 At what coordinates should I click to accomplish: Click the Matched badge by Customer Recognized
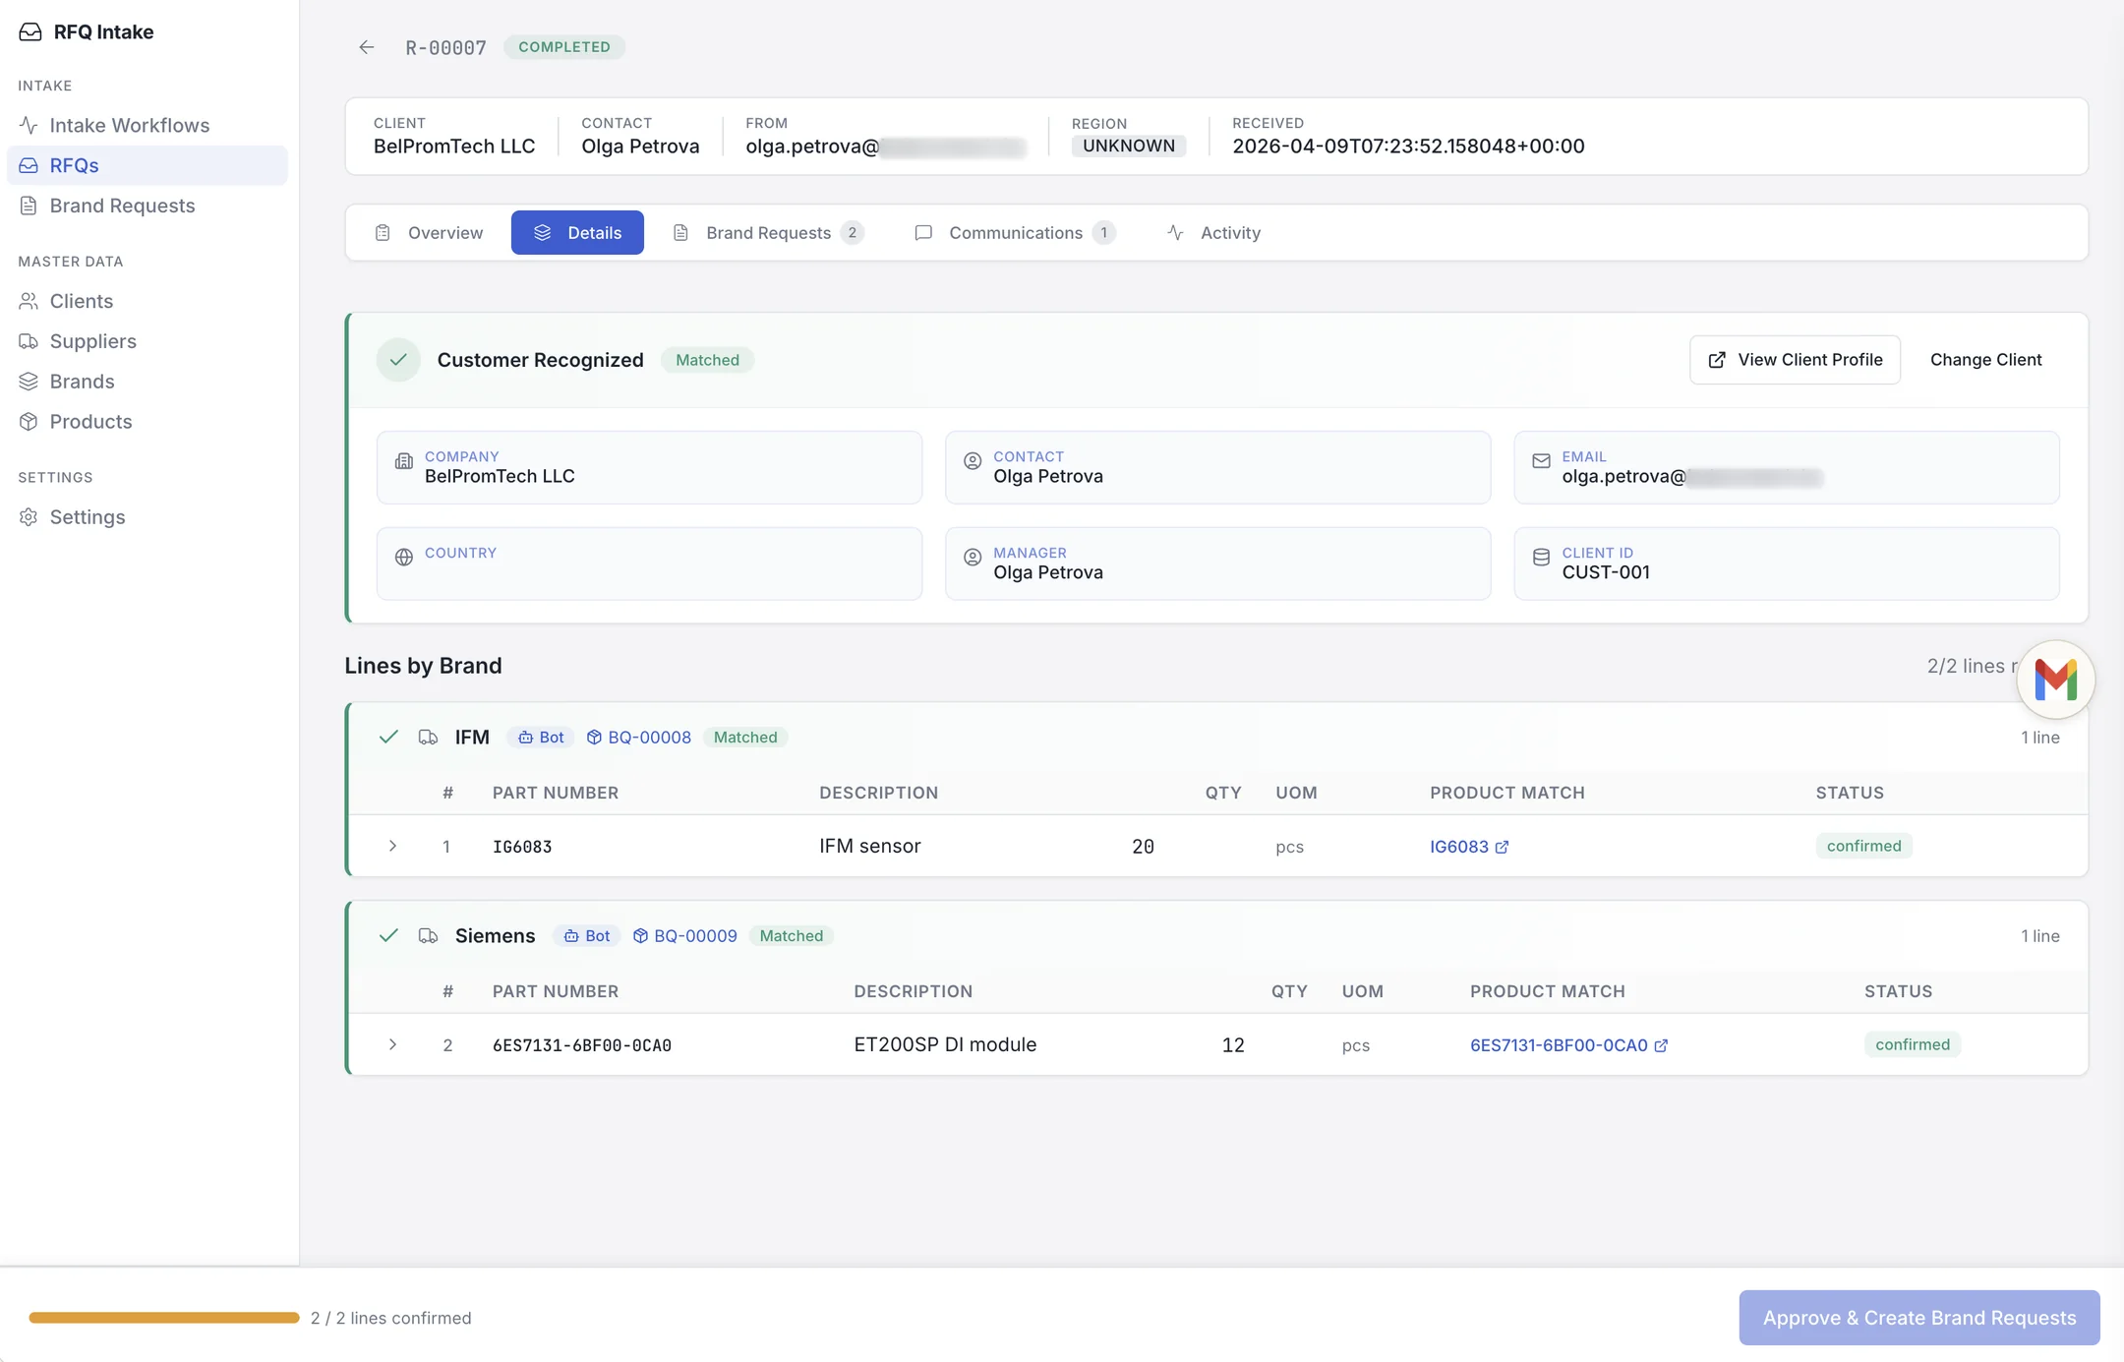pos(707,360)
